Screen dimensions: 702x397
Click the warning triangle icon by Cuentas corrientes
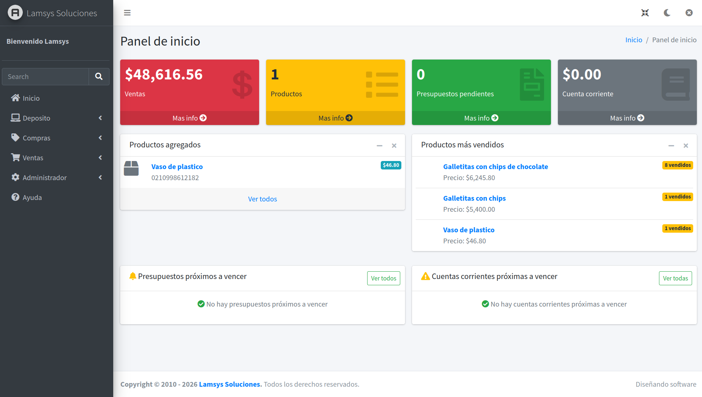click(x=426, y=276)
